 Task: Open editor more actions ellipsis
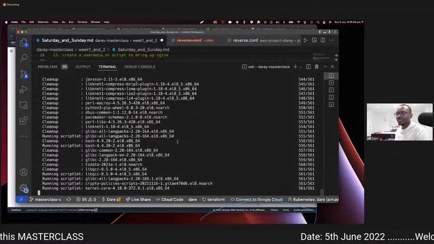(x=332, y=41)
